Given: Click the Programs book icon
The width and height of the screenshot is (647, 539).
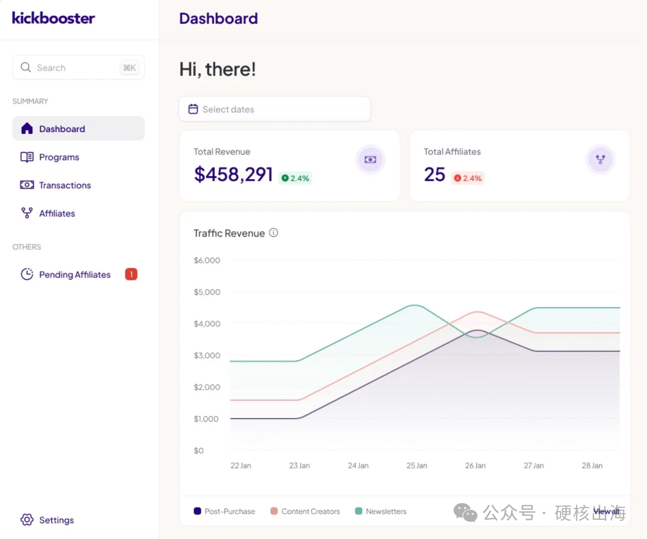Looking at the screenshot, I should click(27, 157).
